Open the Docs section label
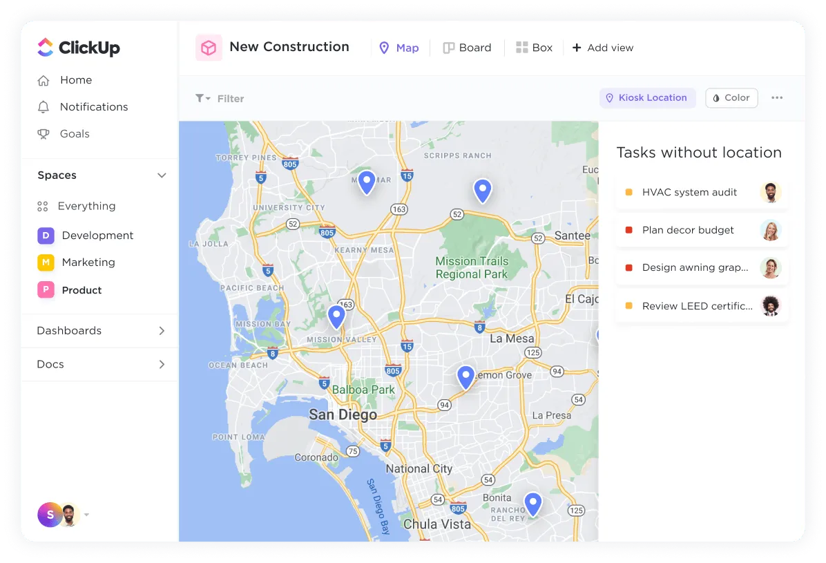 tap(50, 364)
